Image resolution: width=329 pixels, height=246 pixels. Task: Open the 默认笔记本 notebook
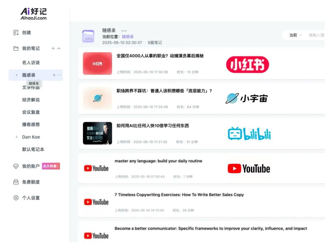(x=33, y=149)
